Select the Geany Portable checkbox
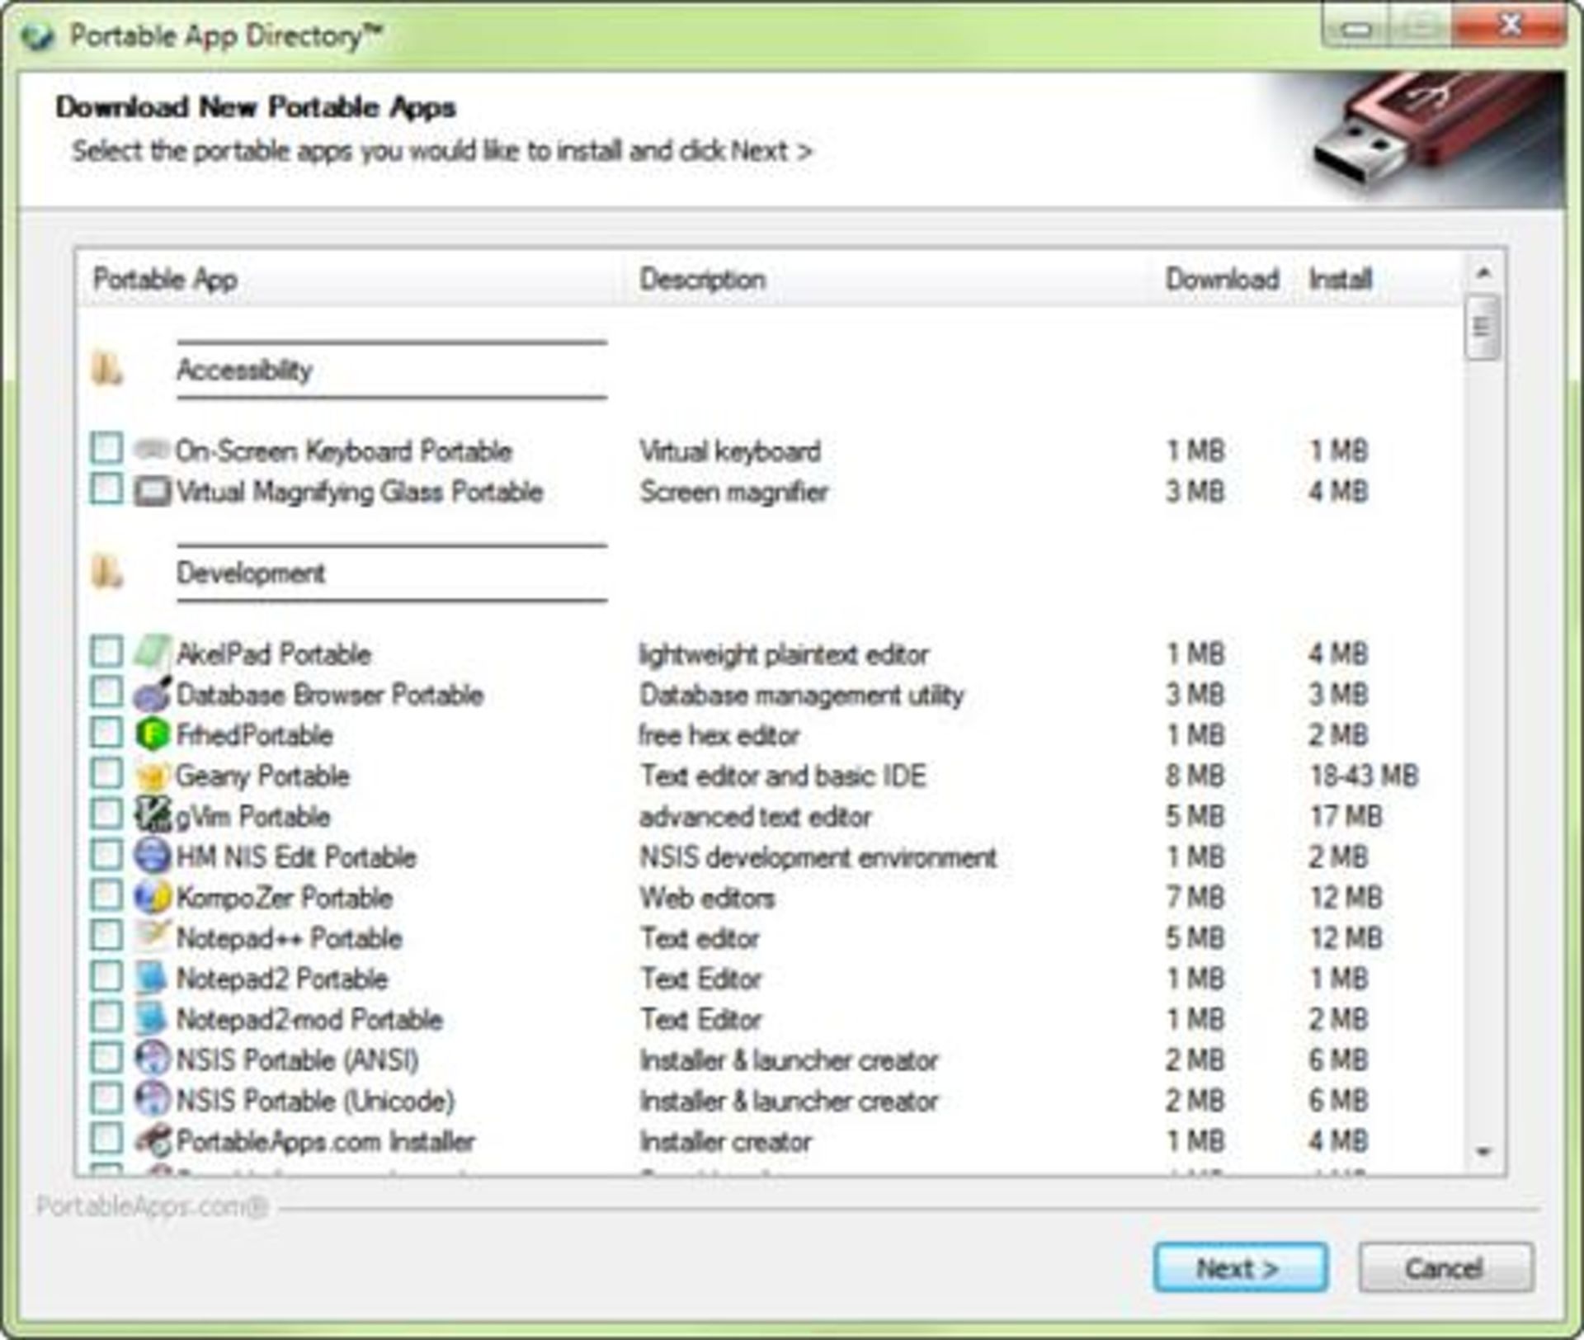This screenshot has height=1340, width=1584. 106,773
